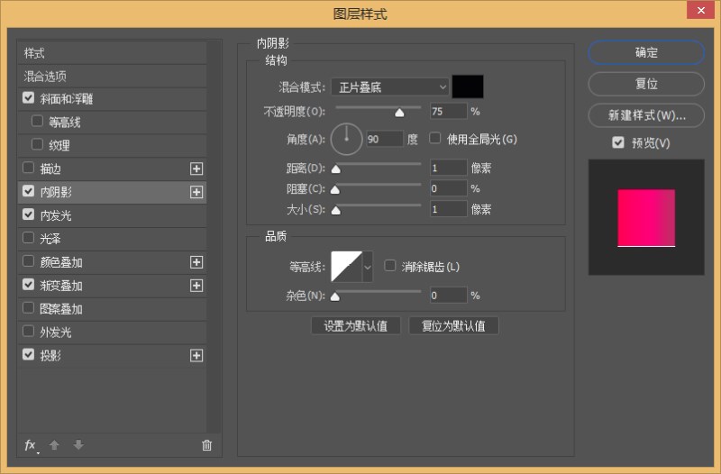721x474 pixels.
Task: Uncheck the 渐变叠加 checkbox
Action: pos(29,285)
